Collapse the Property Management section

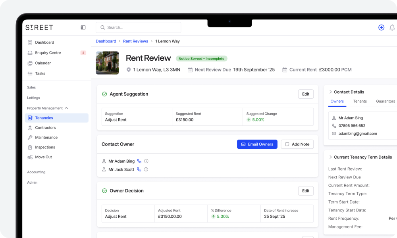(x=66, y=107)
